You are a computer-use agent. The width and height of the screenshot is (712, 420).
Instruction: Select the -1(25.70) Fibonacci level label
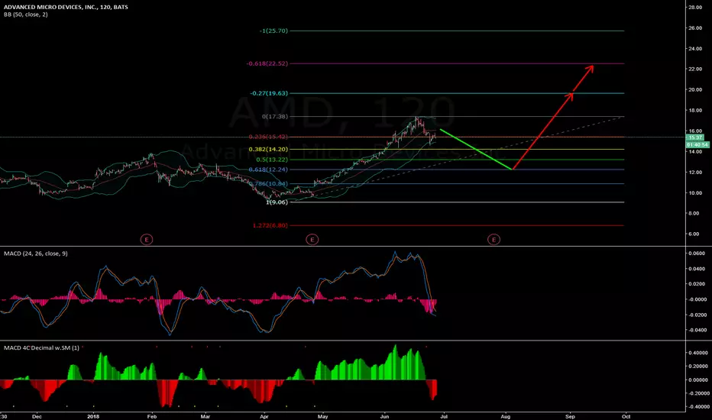tap(273, 31)
